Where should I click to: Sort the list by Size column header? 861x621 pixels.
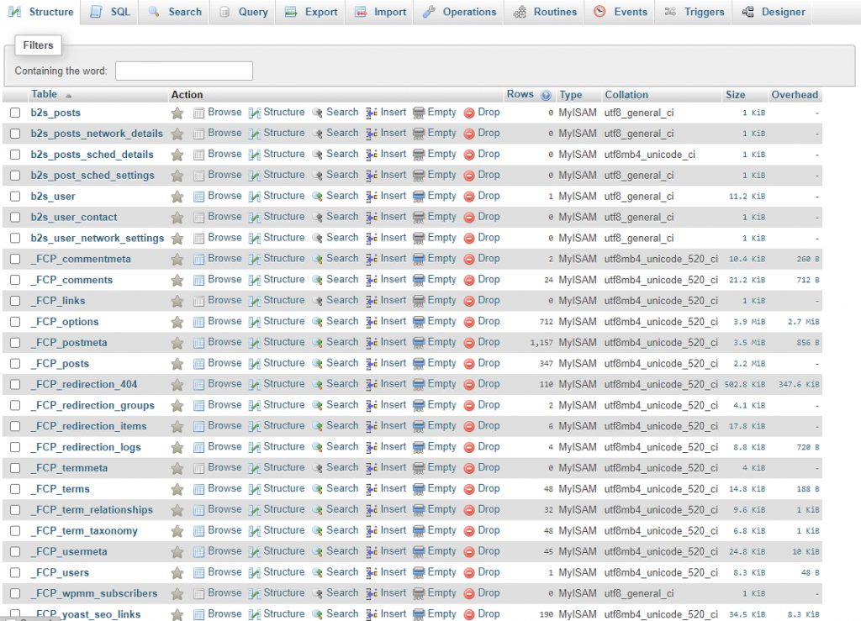(735, 95)
